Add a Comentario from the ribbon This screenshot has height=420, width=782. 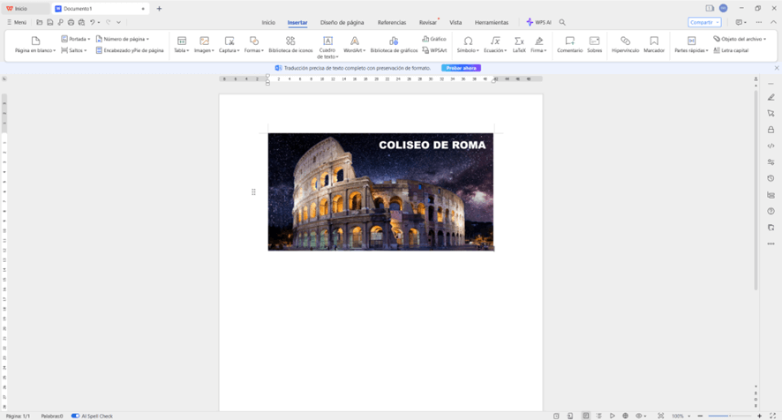coord(569,41)
